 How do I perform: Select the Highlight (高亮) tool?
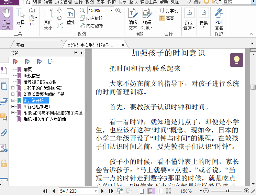pos(167,18)
